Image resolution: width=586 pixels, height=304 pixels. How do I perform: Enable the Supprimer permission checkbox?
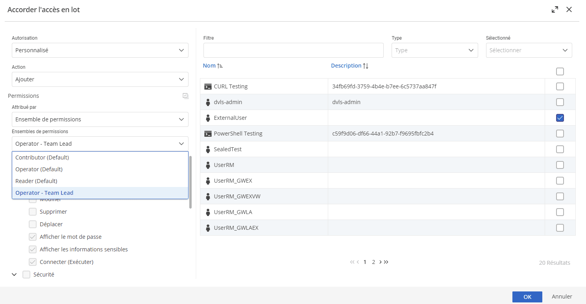click(33, 212)
